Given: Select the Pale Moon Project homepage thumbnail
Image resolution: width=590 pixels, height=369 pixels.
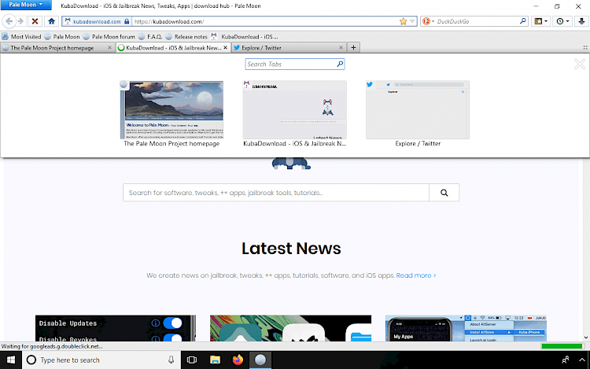Looking at the screenshot, I should [x=171, y=110].
